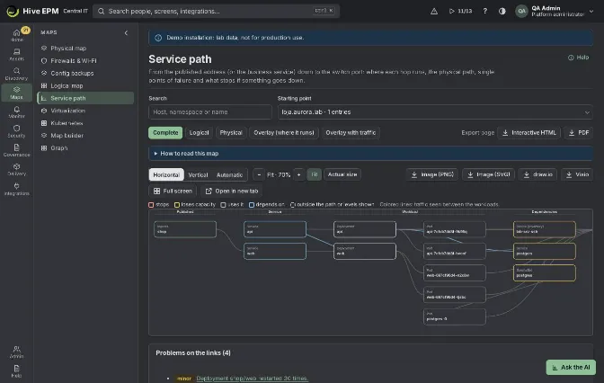Open Discovery in the left rail
Screen dimensions: 604x383
[16, 74]
